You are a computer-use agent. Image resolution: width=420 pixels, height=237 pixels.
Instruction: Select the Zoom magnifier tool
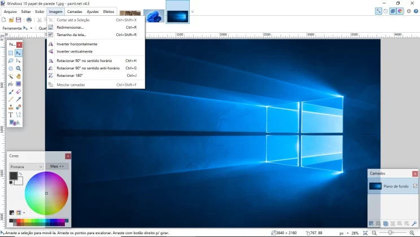19,68
